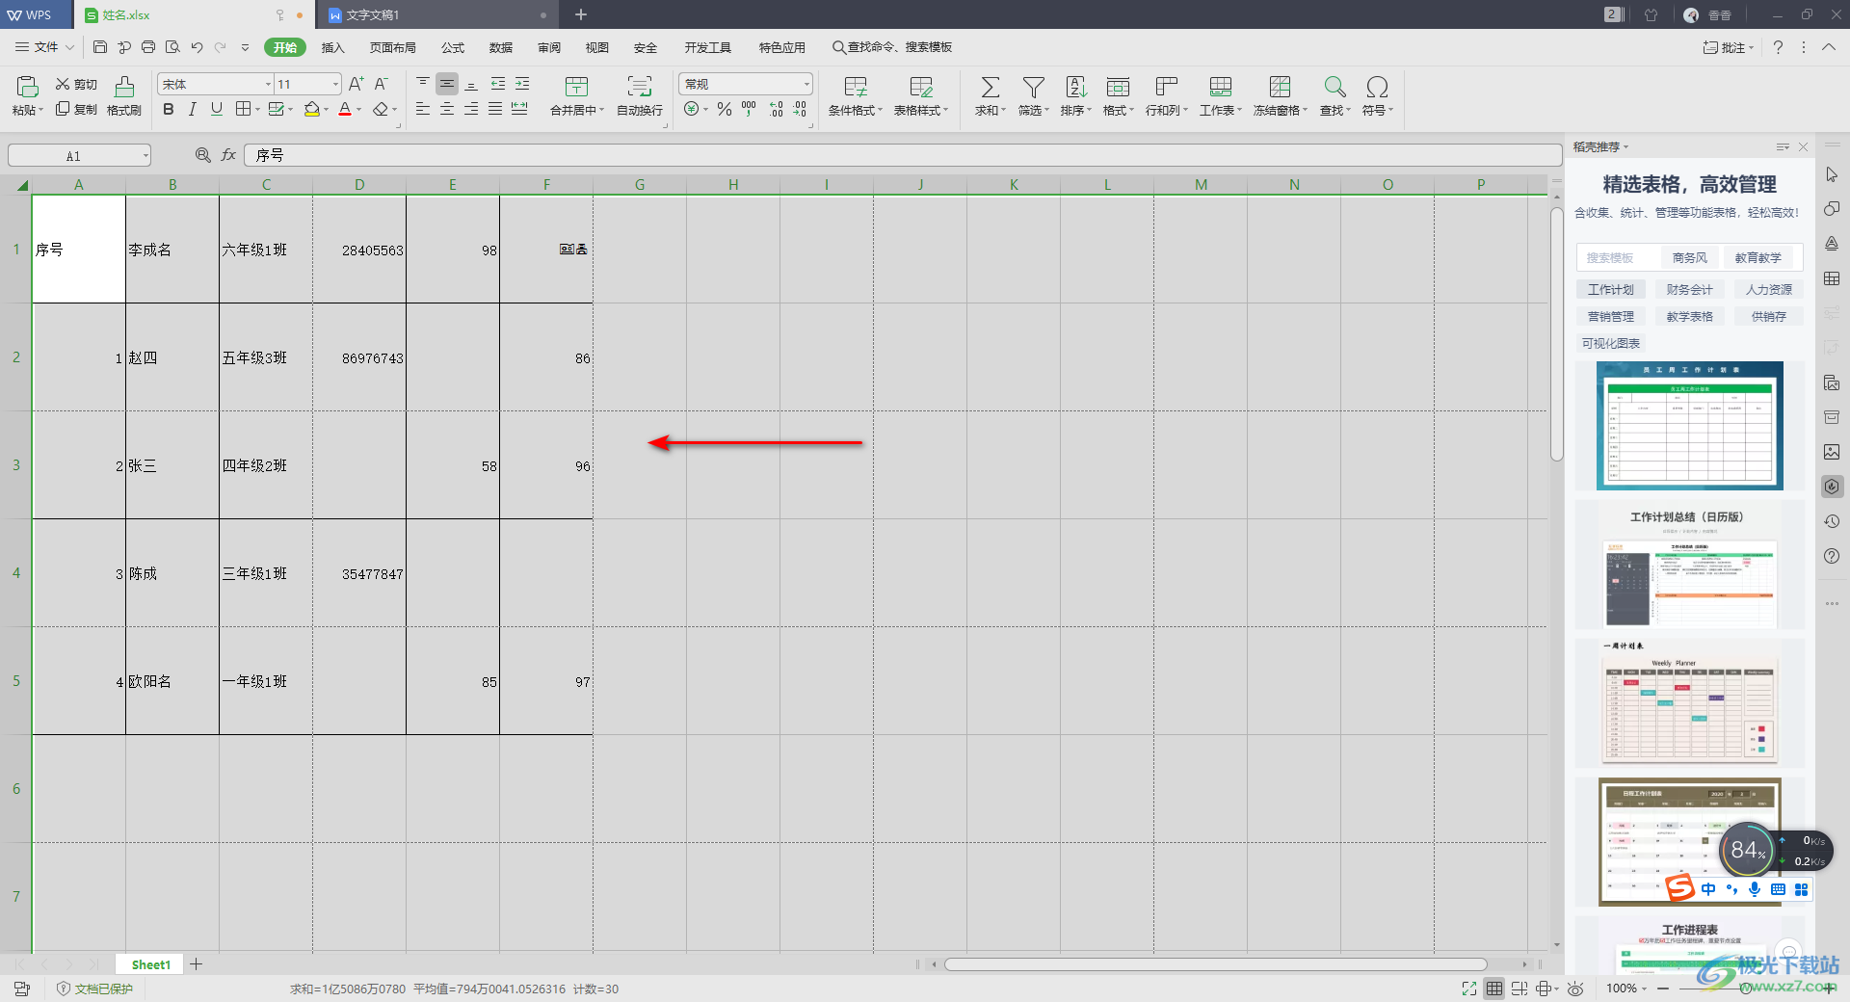The width and height of the screenshot is (1850, 1002).
Task: Click the percent style icon
Action: (x=725, y=110)
